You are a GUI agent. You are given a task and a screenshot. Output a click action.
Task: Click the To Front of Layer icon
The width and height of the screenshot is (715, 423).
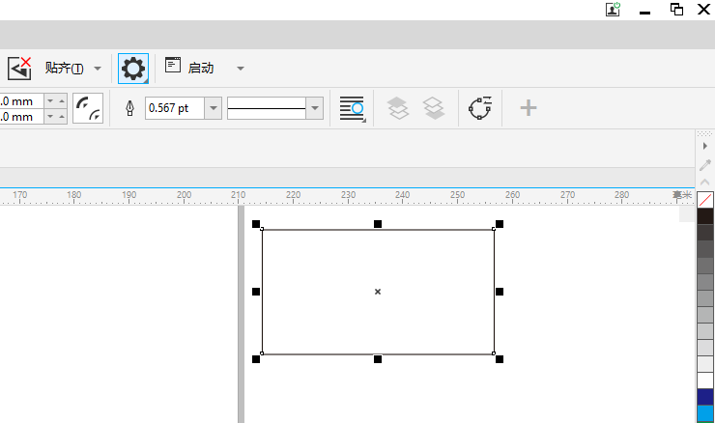coord(398,108)
